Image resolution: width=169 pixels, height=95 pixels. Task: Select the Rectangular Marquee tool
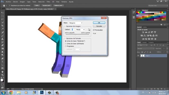point(2,16)
